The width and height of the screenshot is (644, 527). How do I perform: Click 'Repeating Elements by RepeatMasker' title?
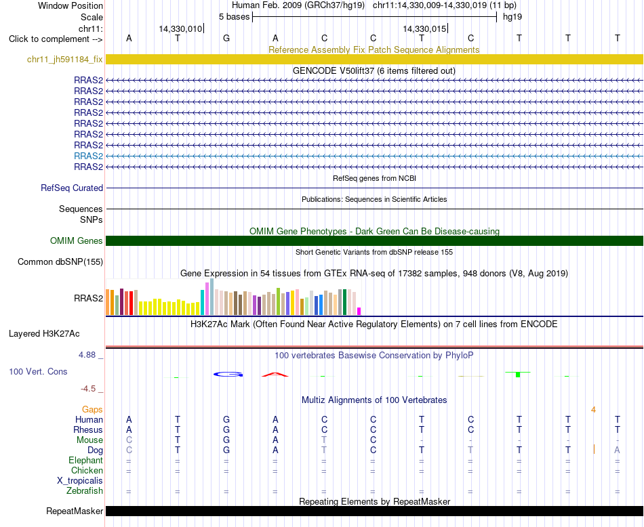point(374,501)
